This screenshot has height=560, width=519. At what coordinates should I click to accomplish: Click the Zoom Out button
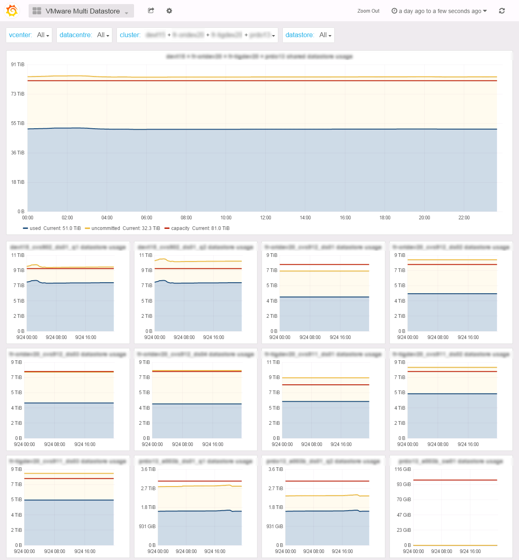pyautogui.click(x=368, y=11)
